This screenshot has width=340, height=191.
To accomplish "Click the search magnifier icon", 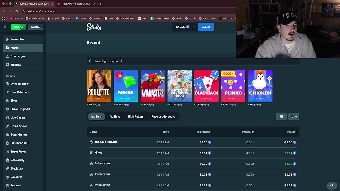I will click(x=91, y=61).
